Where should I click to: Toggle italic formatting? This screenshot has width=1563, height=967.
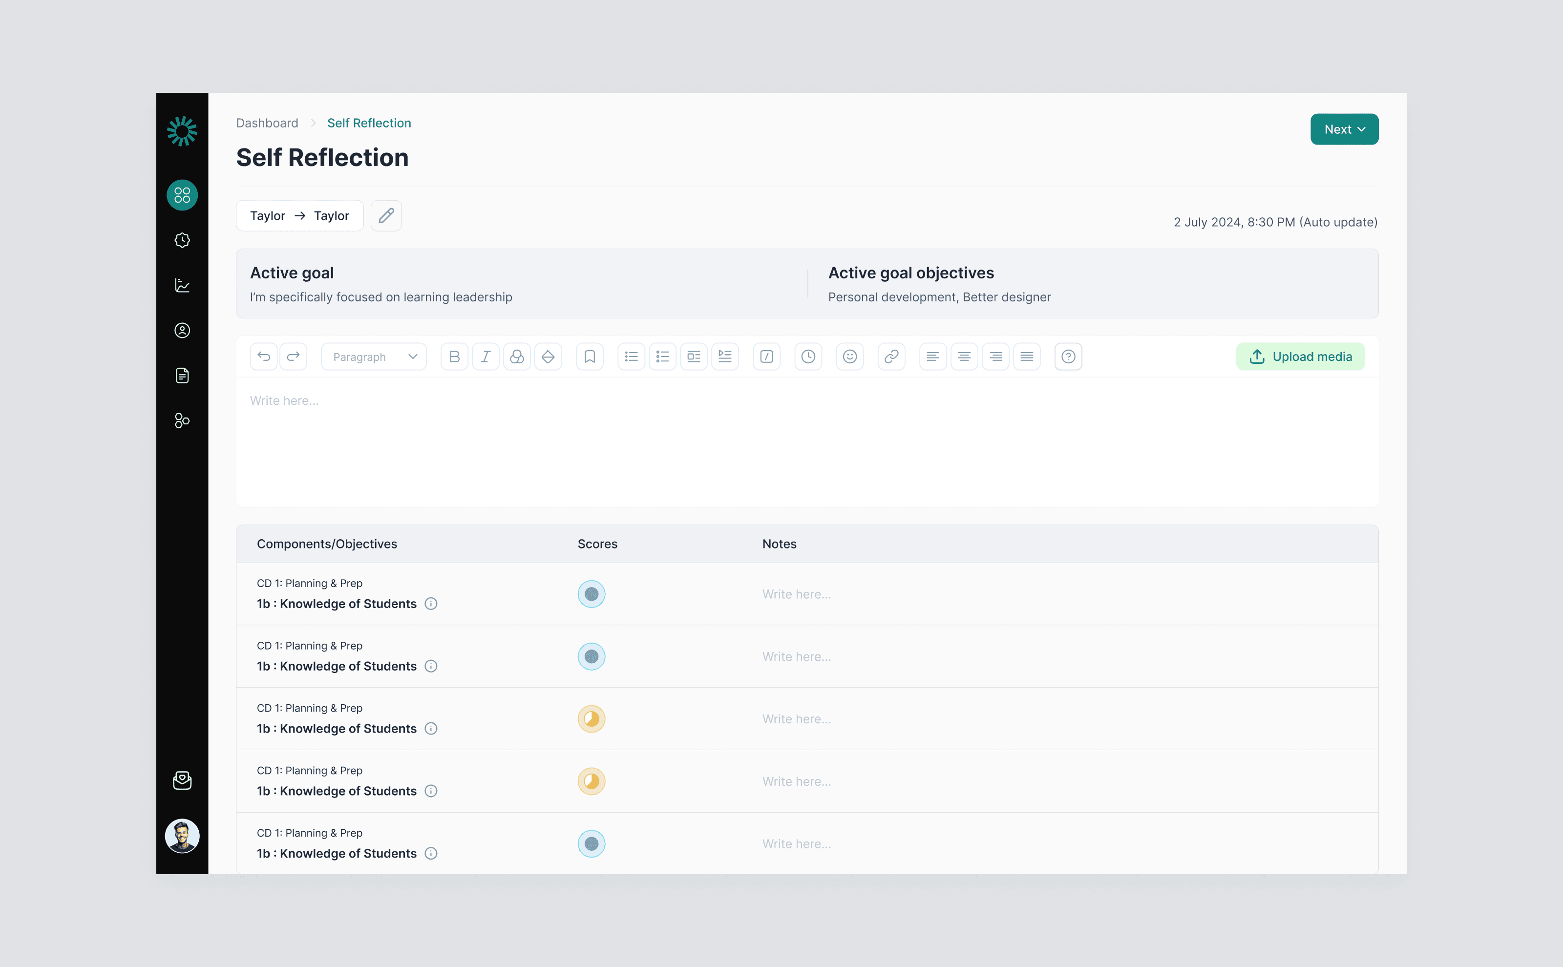pos(486,356)
